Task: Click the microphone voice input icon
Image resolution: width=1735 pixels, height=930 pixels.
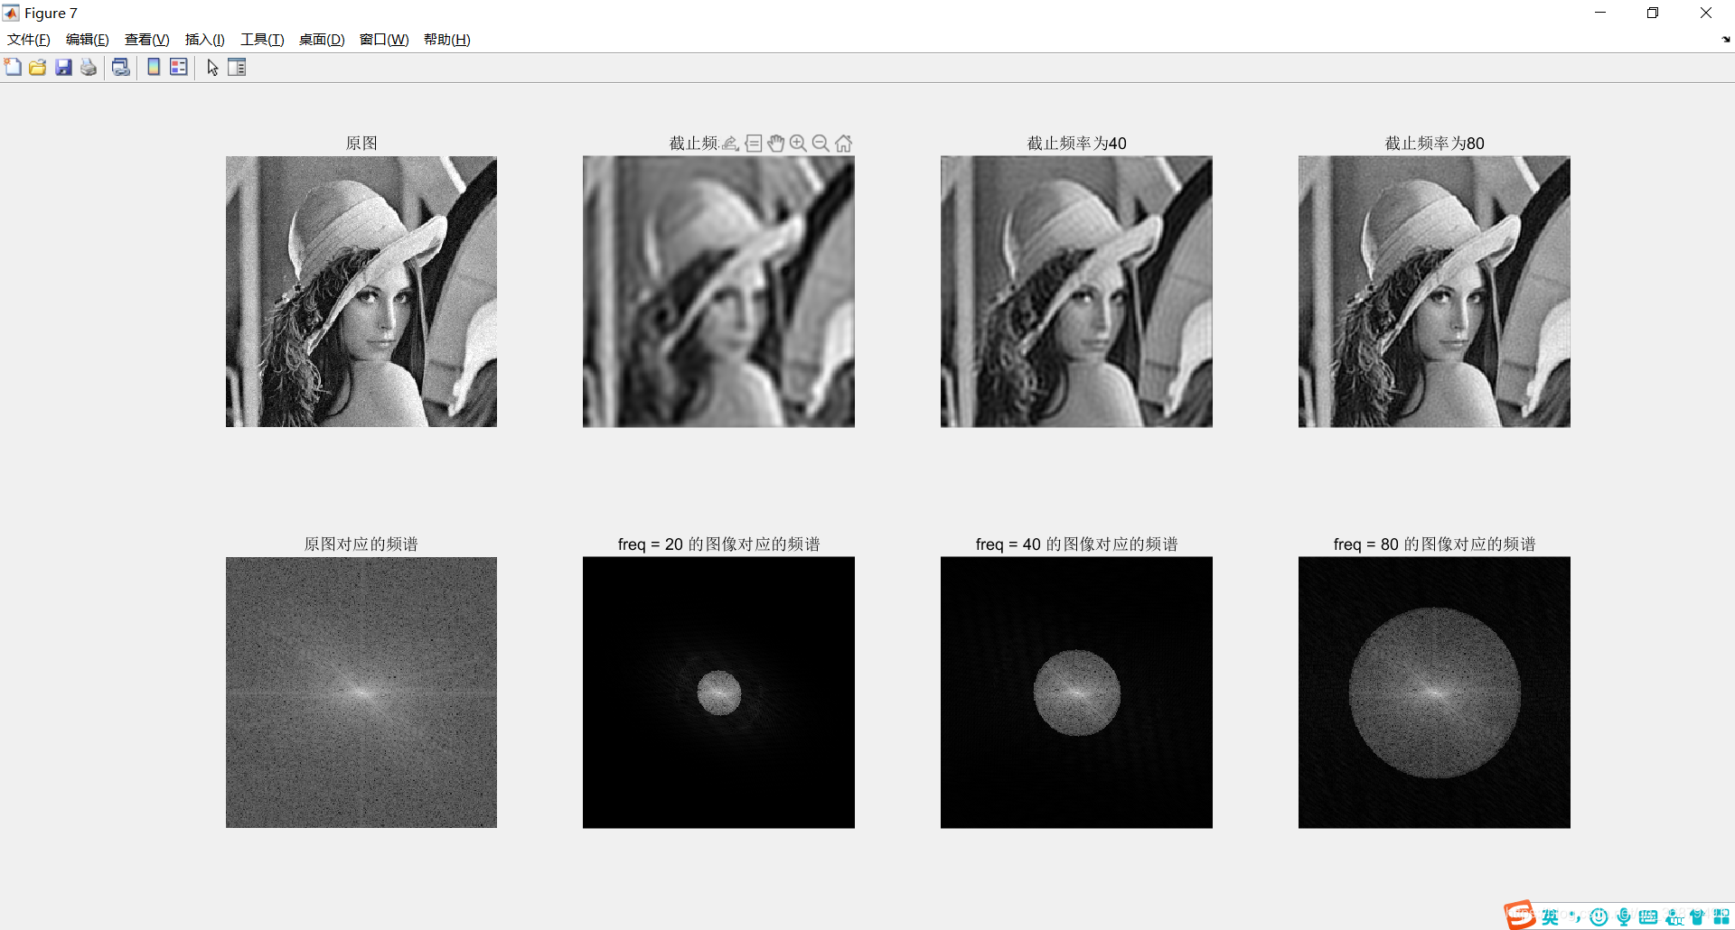Action: coord(1624,916)
